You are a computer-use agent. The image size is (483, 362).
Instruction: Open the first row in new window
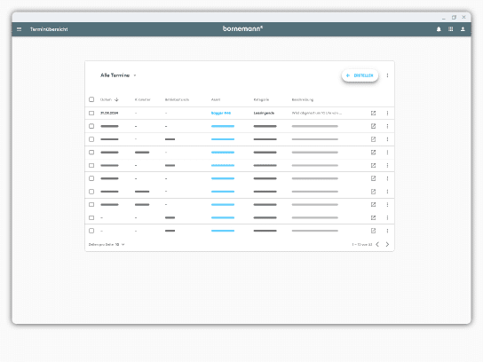373,113
